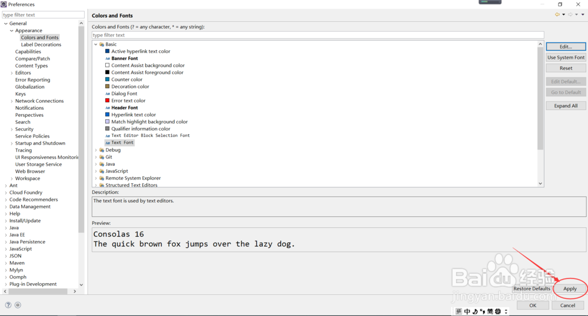
Task: Click the IME moon half-width icon
Action: point(475,311)
